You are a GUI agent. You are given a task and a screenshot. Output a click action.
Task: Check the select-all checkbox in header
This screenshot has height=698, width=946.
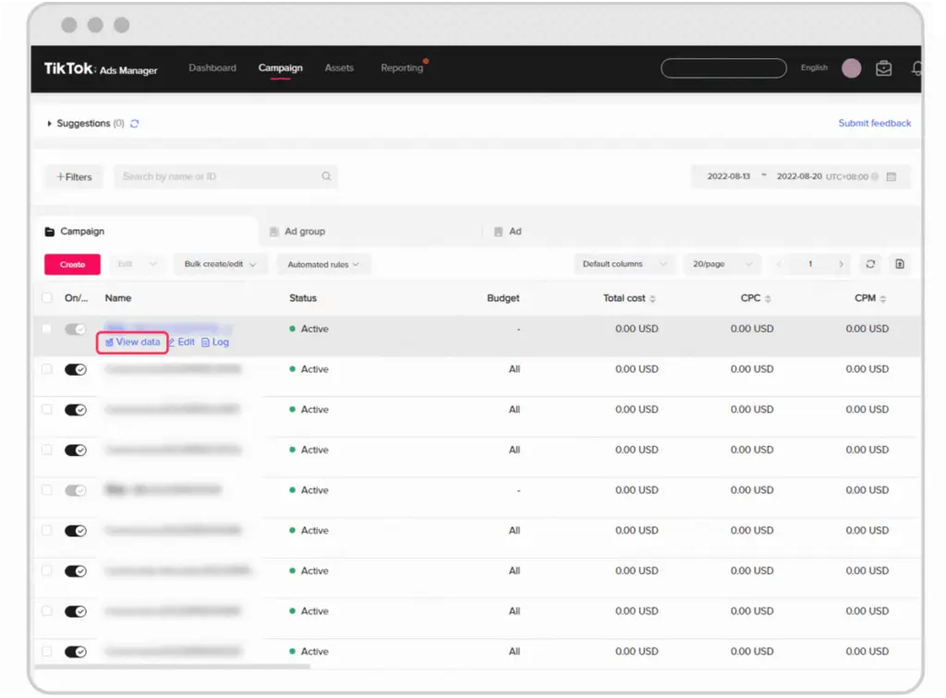tap(47, 298)
